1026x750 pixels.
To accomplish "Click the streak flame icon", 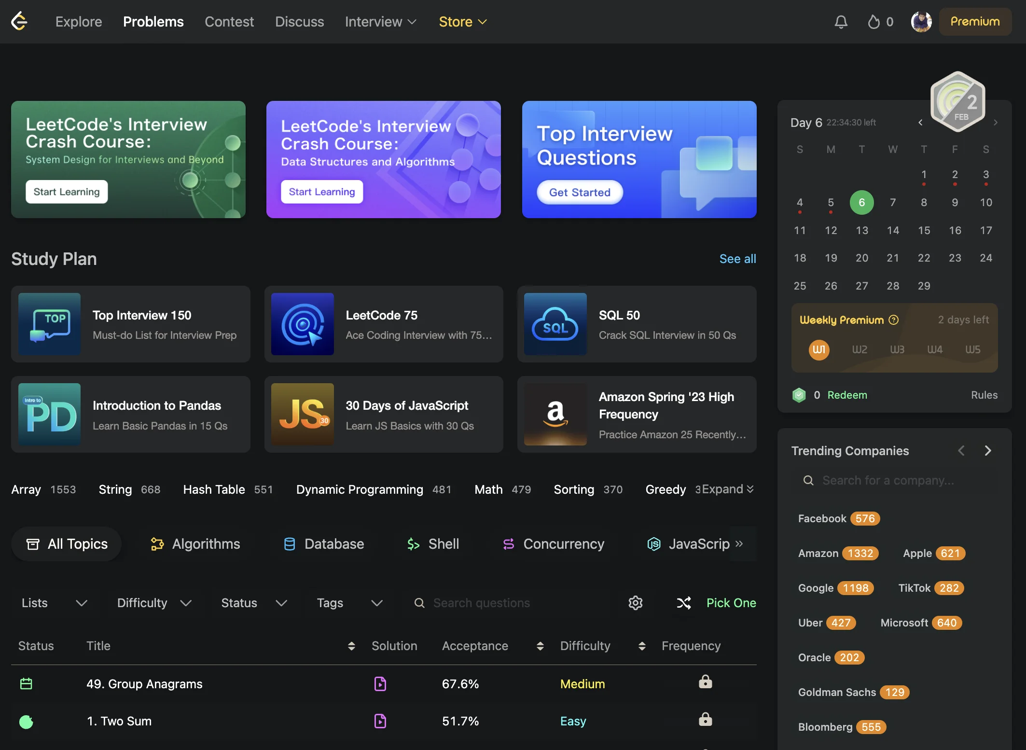I will [873, 22].
